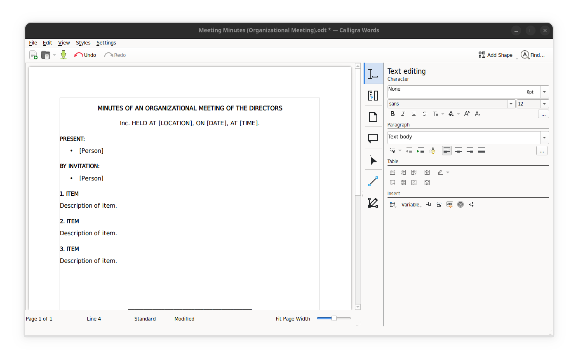Adjust the zoom slider near Fit Page Width
The image size is (578, 363).
pos(333,318)
